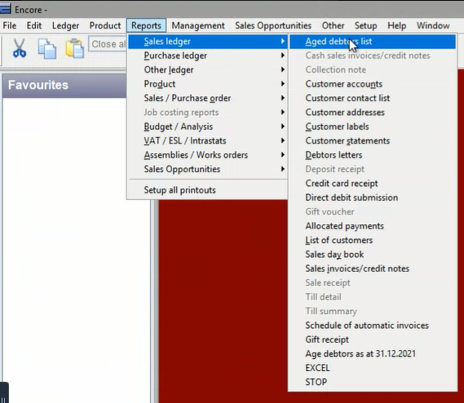Open the Sales Opportunities menu bar item
464x403 pixels.
[273, 25]
